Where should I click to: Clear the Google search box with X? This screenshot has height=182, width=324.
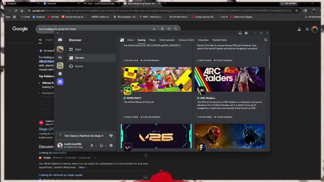[154, 29]
